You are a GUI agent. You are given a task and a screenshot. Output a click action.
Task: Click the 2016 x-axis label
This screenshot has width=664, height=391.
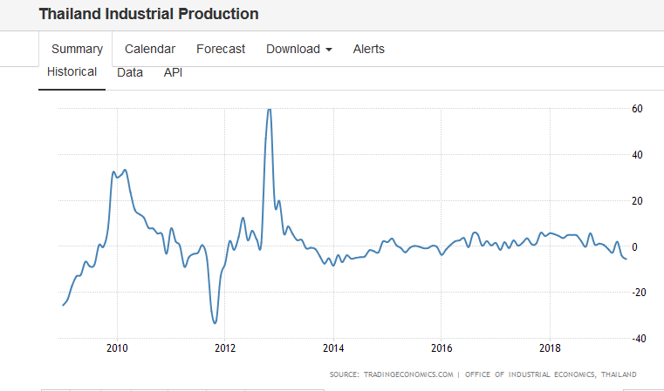[442, 347]
